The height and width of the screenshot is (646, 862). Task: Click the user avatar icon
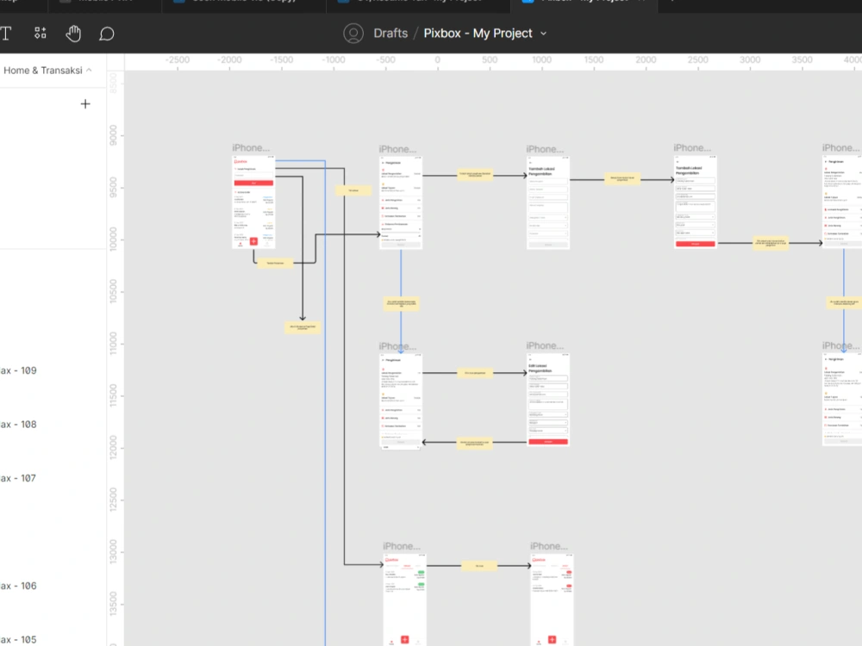tap(353, 34)
